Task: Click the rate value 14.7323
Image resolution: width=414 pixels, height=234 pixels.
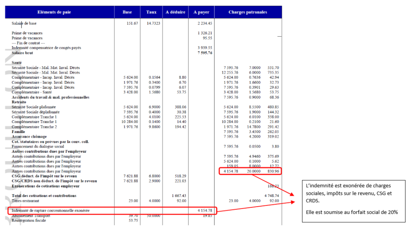Action: pos(153,23)
